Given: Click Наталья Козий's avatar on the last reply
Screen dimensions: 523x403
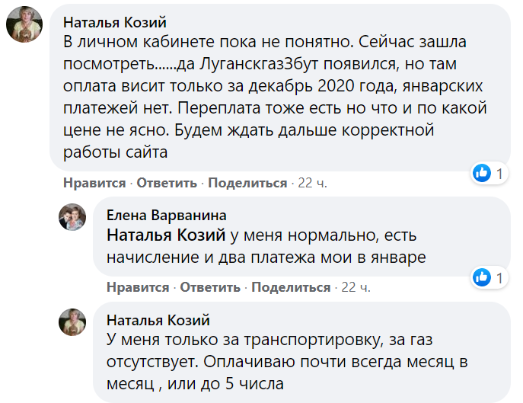Looking at the screenshot, I should click(73, 322).
